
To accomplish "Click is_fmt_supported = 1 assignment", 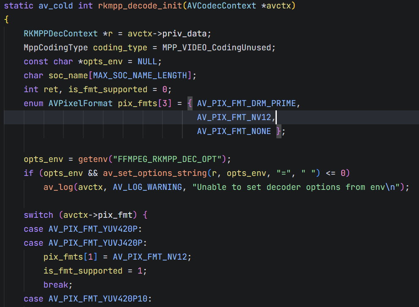I will point(95,271).
